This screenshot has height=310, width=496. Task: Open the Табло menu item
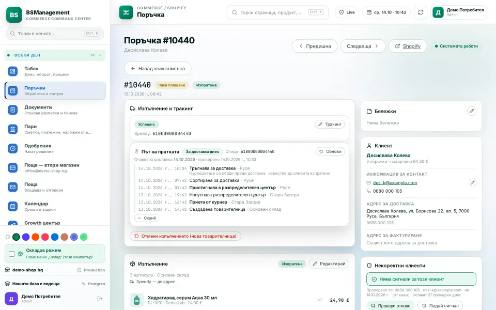click(55, 71)
